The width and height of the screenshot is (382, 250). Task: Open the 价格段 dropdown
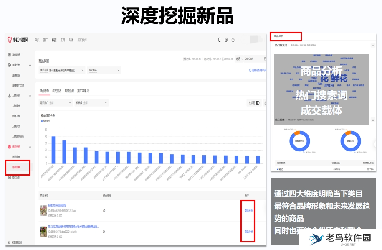(91, 103)
